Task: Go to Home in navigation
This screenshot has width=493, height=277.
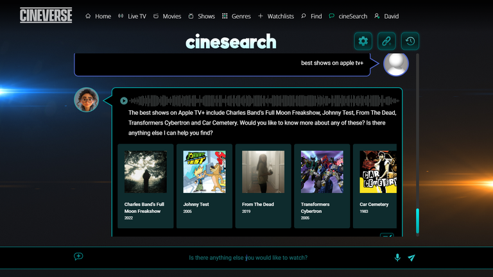Action: [x=98, y=16]
